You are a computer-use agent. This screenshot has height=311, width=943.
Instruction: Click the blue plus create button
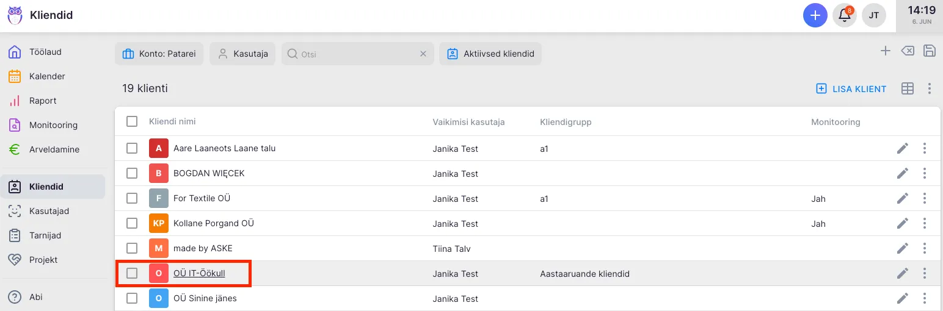[x=815, y=15]
